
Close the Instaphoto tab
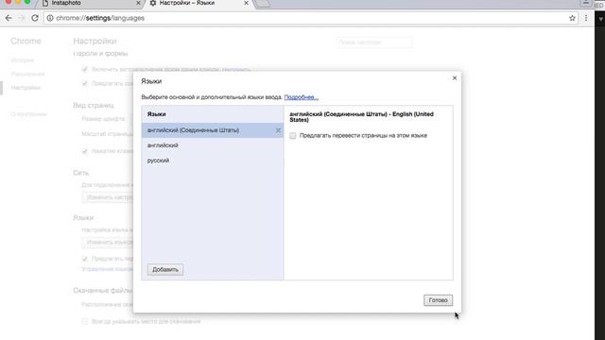[x=138, y=3]
